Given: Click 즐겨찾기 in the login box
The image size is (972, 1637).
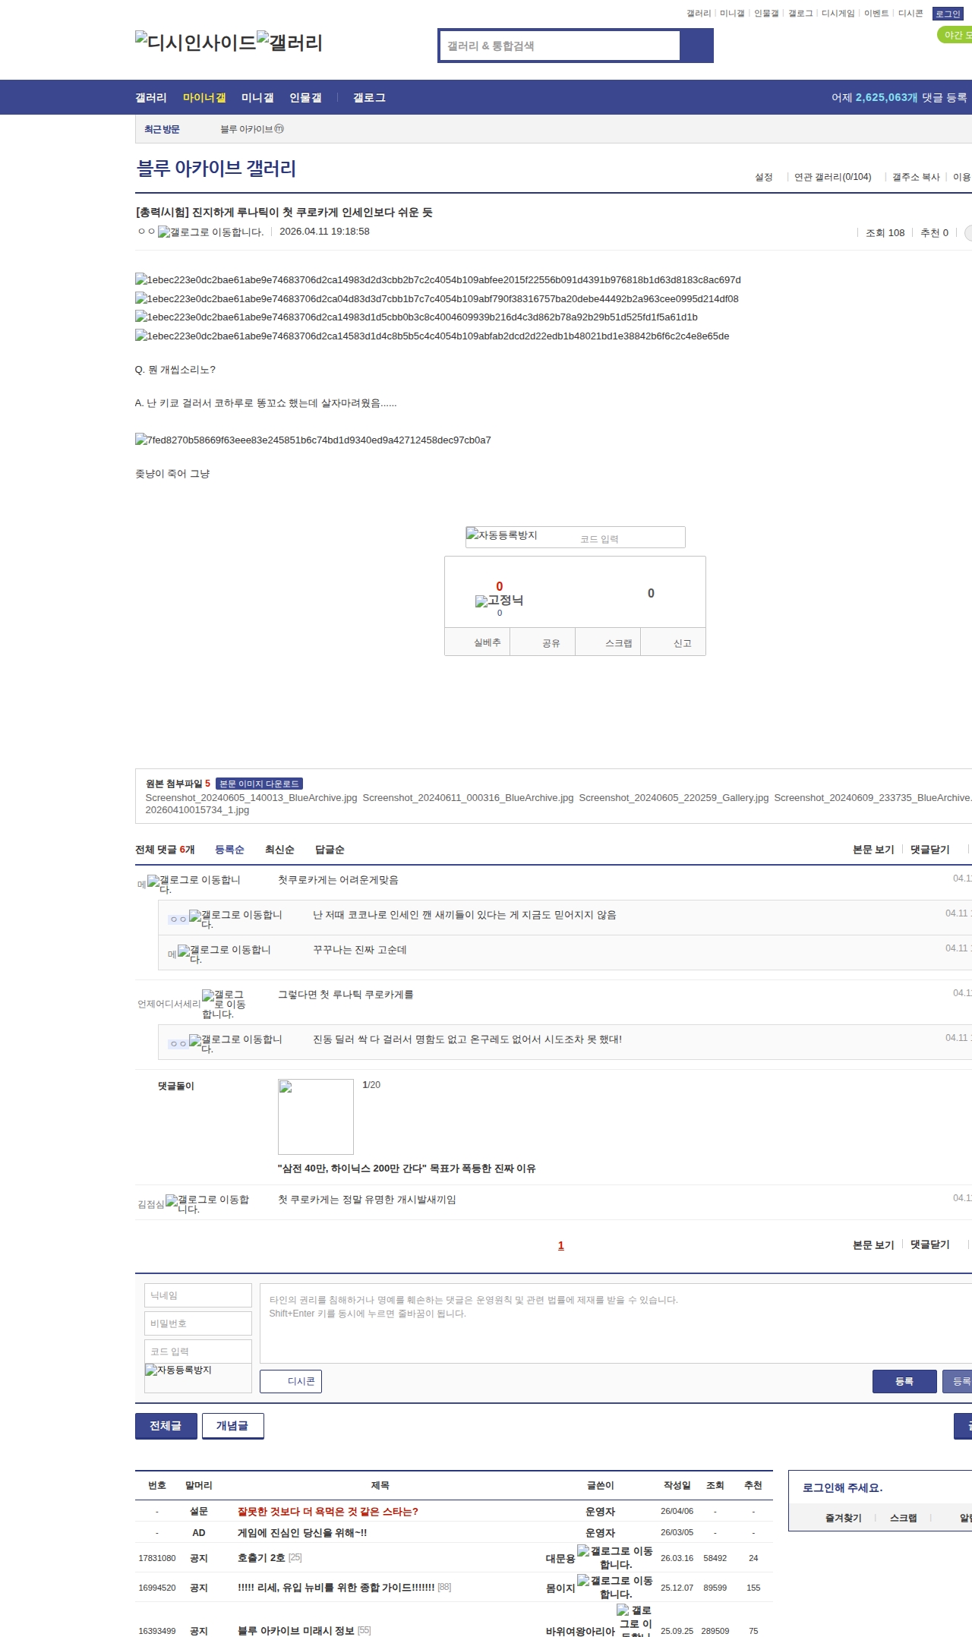Looking at the screenshot, I should [843, 1518].
